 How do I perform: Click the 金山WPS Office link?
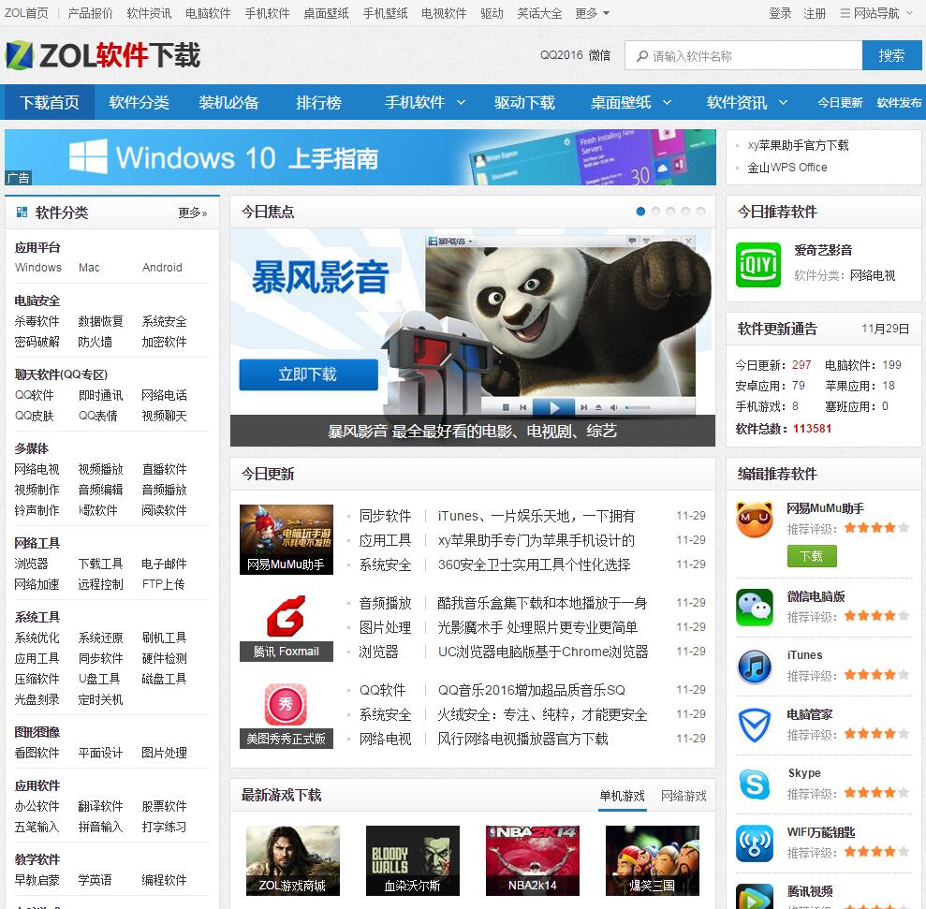pos(786,168)
